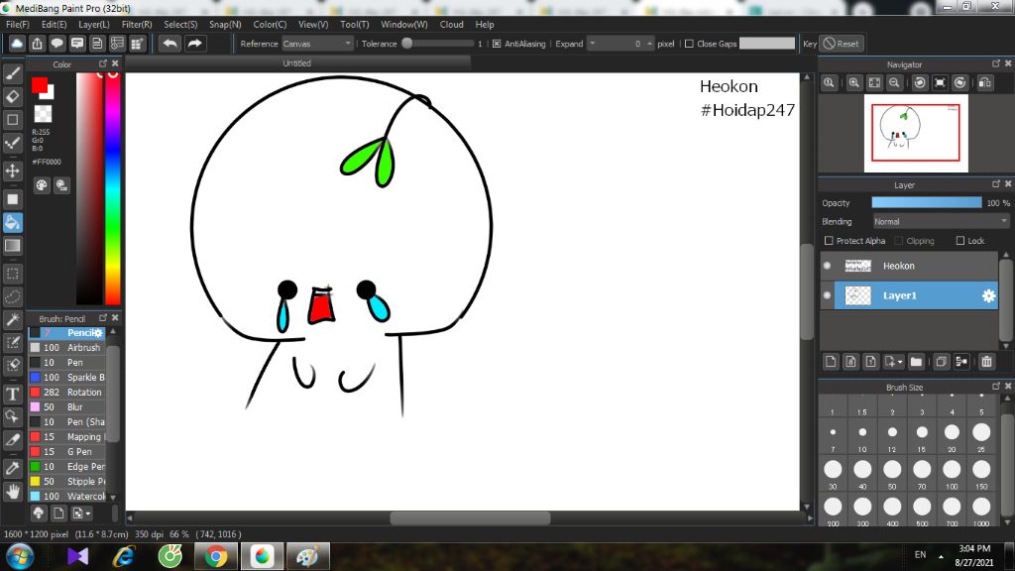Click the transparent color swatch

(43, 114)
